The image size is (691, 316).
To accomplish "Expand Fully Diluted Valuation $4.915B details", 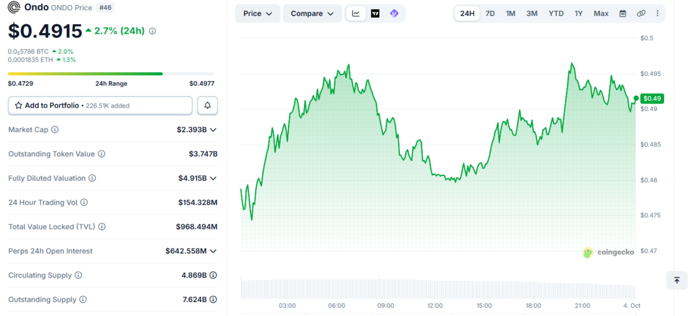I will pos(214,178).
